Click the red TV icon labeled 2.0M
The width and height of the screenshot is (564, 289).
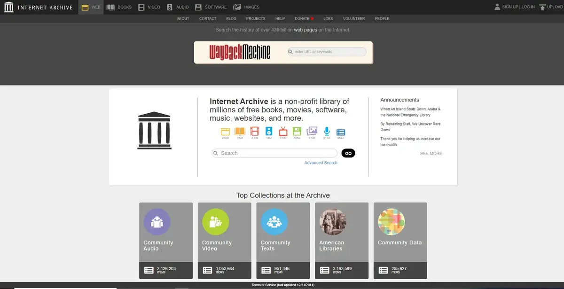coord(283,132)
